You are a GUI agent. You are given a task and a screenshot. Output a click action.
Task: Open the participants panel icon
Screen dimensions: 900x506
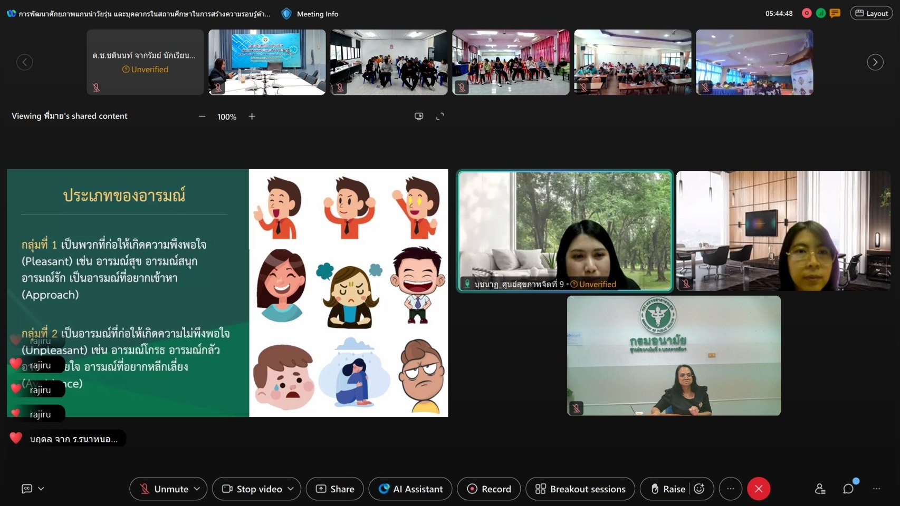click(x=820, y=489)
